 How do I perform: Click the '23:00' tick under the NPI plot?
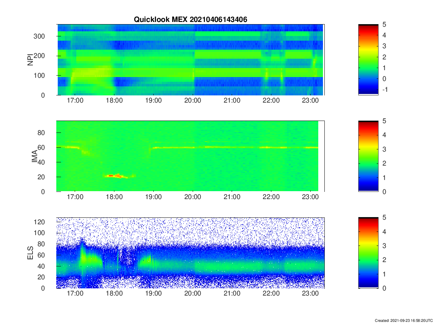pyautogui.click(x=311, y=100)
